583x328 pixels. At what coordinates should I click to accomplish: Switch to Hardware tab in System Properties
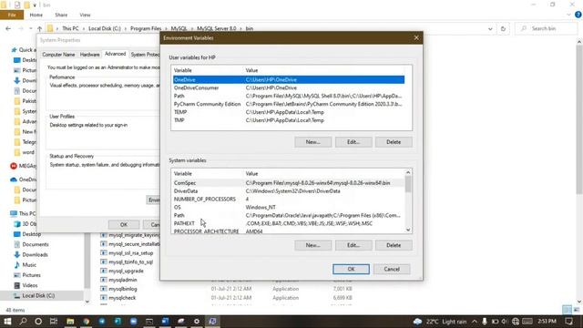tap(89, 55)
